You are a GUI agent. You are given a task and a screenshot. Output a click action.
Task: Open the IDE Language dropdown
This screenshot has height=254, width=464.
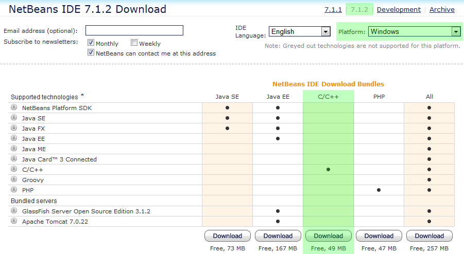point(300,31)
